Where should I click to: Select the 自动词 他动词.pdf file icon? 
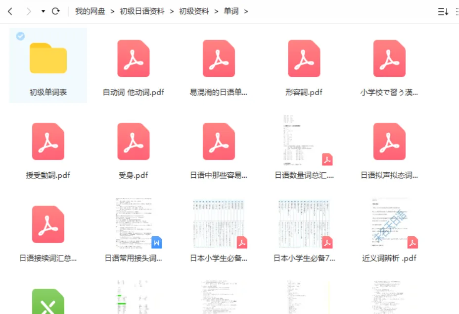click(x=134, y=58)
